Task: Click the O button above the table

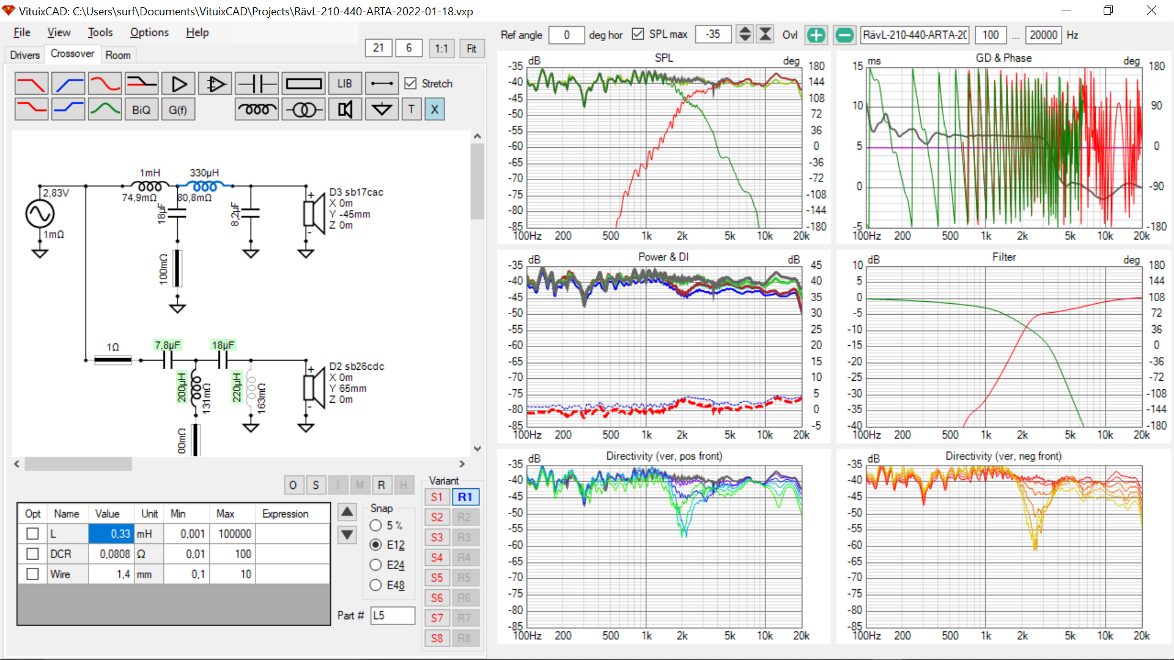Action: pyautogui.click(x=293, y=485)
